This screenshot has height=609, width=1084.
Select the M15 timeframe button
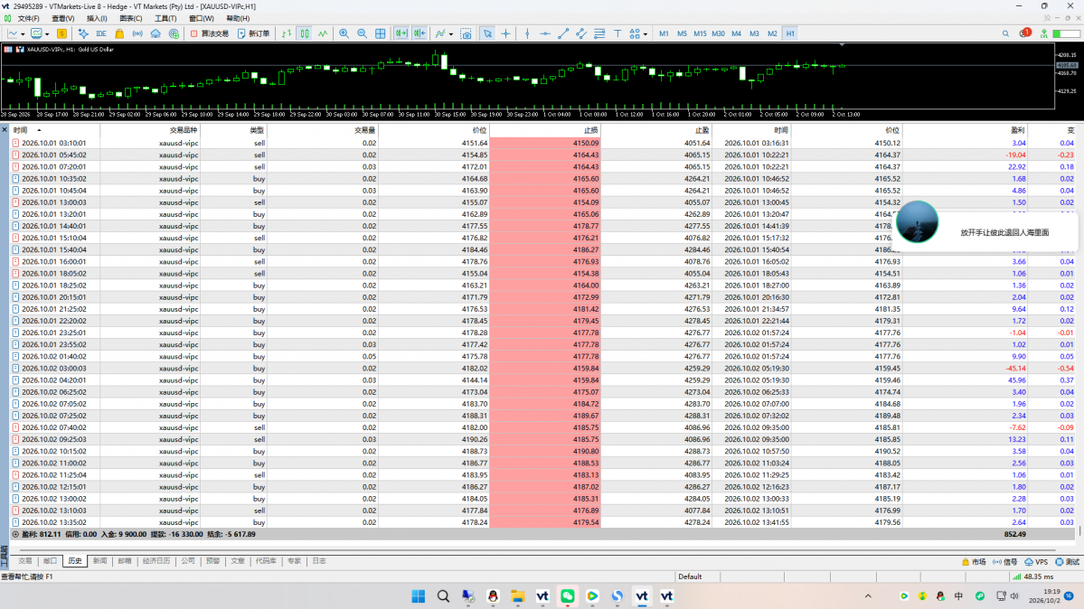700,33
